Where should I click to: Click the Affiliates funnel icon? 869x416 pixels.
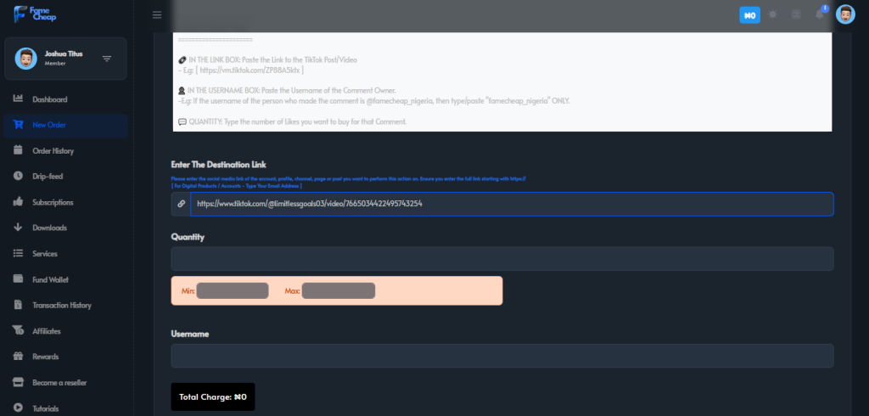(x=19, y=330)
